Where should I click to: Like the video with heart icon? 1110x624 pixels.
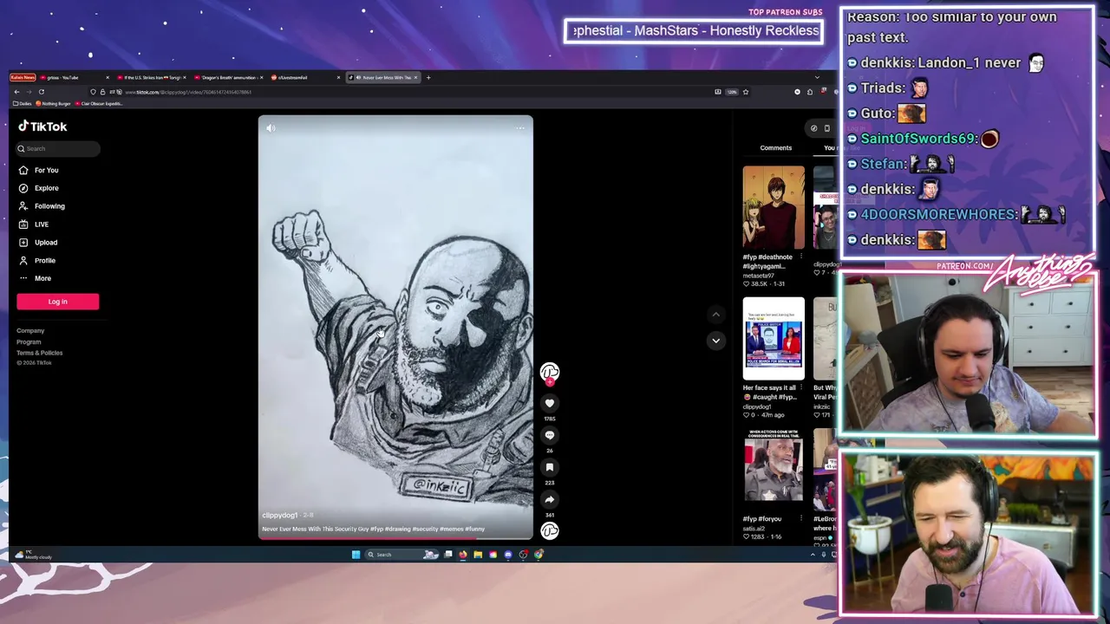point(550,403)
